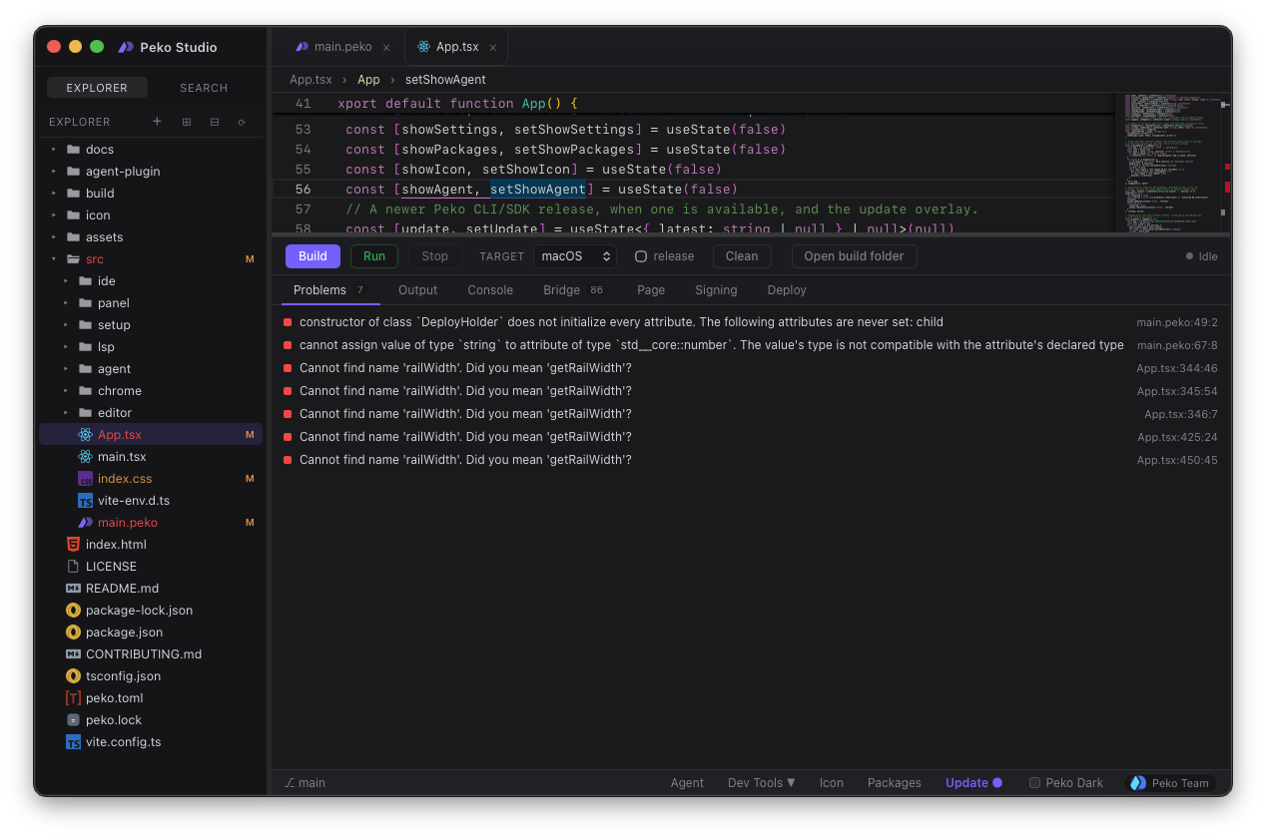This screenshot has width=1266, height=838.
Task: Click Agent in the status bar
Action: 687,783
